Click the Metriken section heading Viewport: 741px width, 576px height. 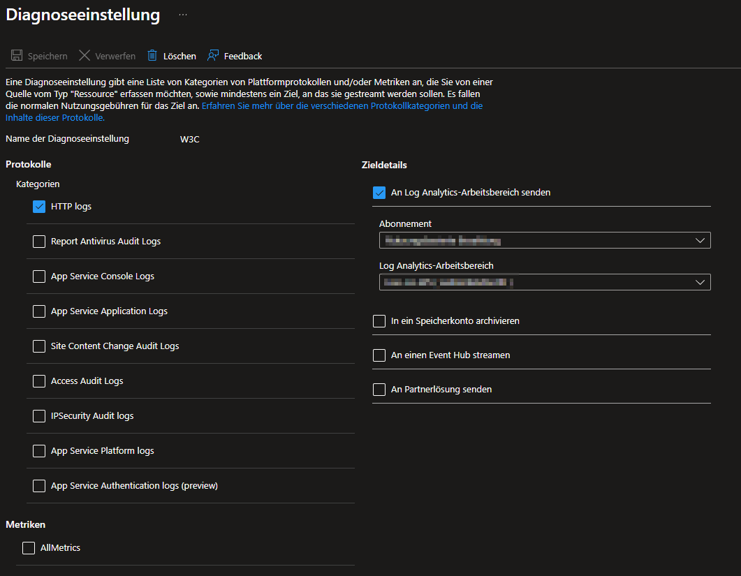26,524
